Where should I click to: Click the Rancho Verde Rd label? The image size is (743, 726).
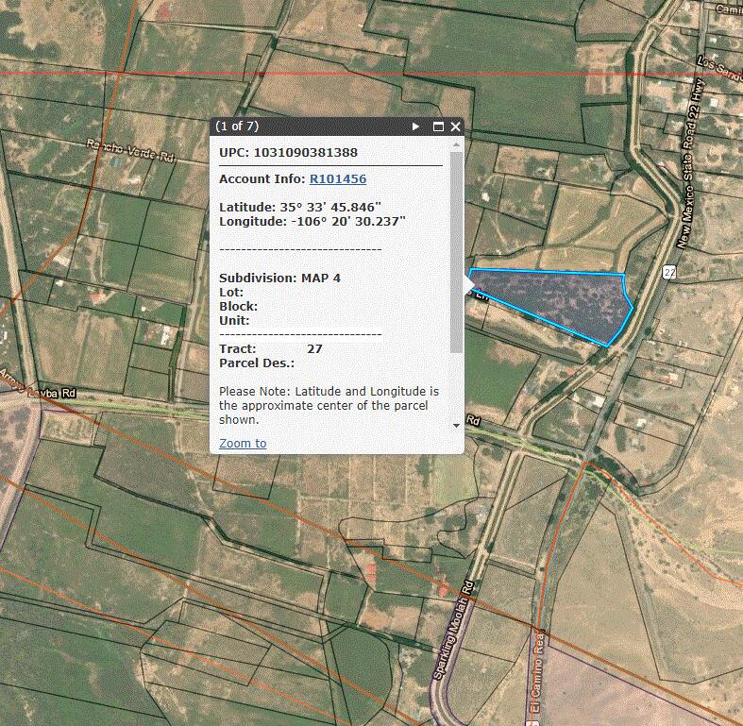(131, 151)
